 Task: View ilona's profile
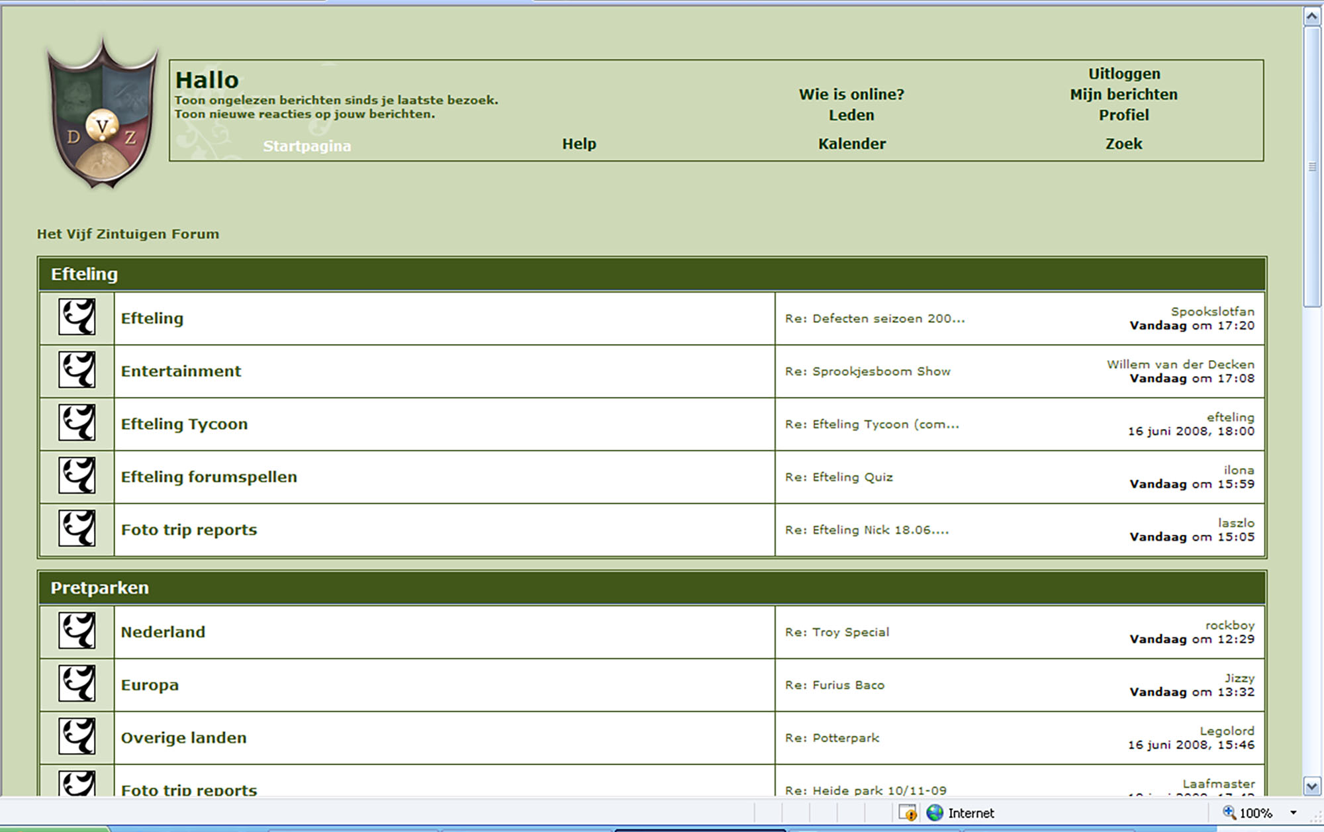[x=1239, y=470]
